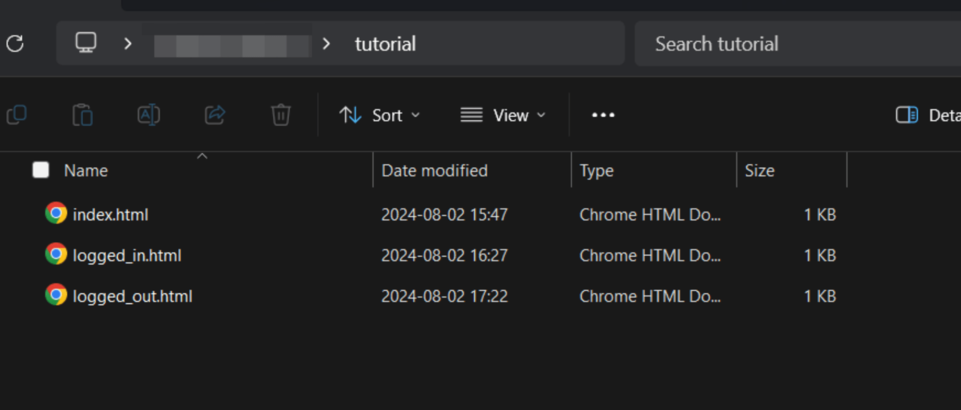Check the select-all checkbox
This screenshot has height=410, width=961.
tap(41, 170)
